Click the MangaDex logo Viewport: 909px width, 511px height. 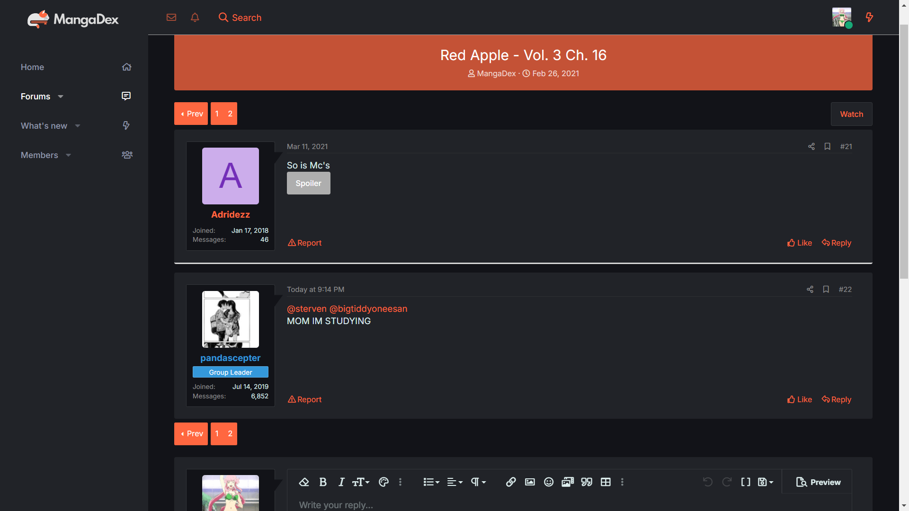point(73,19)
